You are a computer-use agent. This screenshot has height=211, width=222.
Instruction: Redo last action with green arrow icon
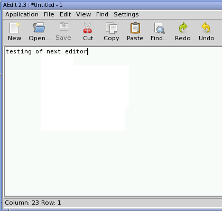point(183,28)
